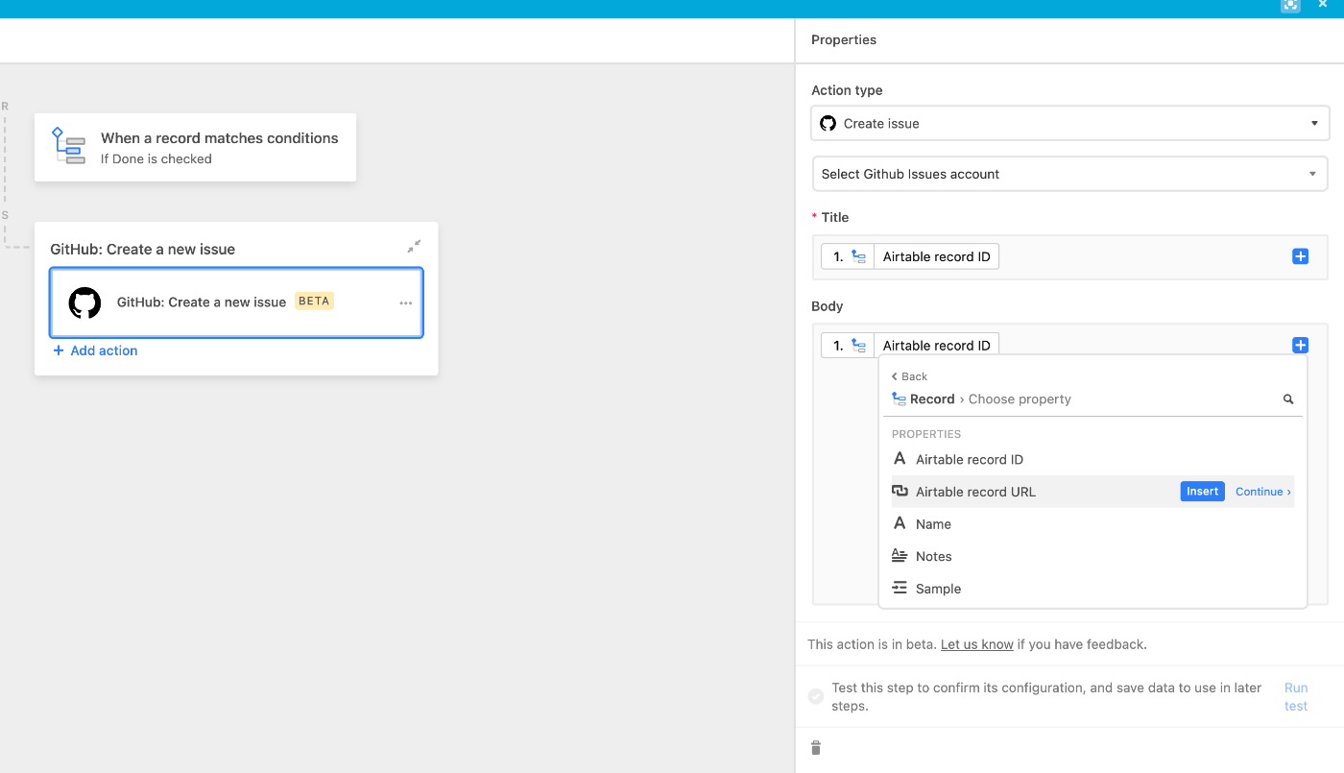Go Back in the property picker
Viewport: 1344px width, 773px height.
pyautogui.click(x=909, y=376)
